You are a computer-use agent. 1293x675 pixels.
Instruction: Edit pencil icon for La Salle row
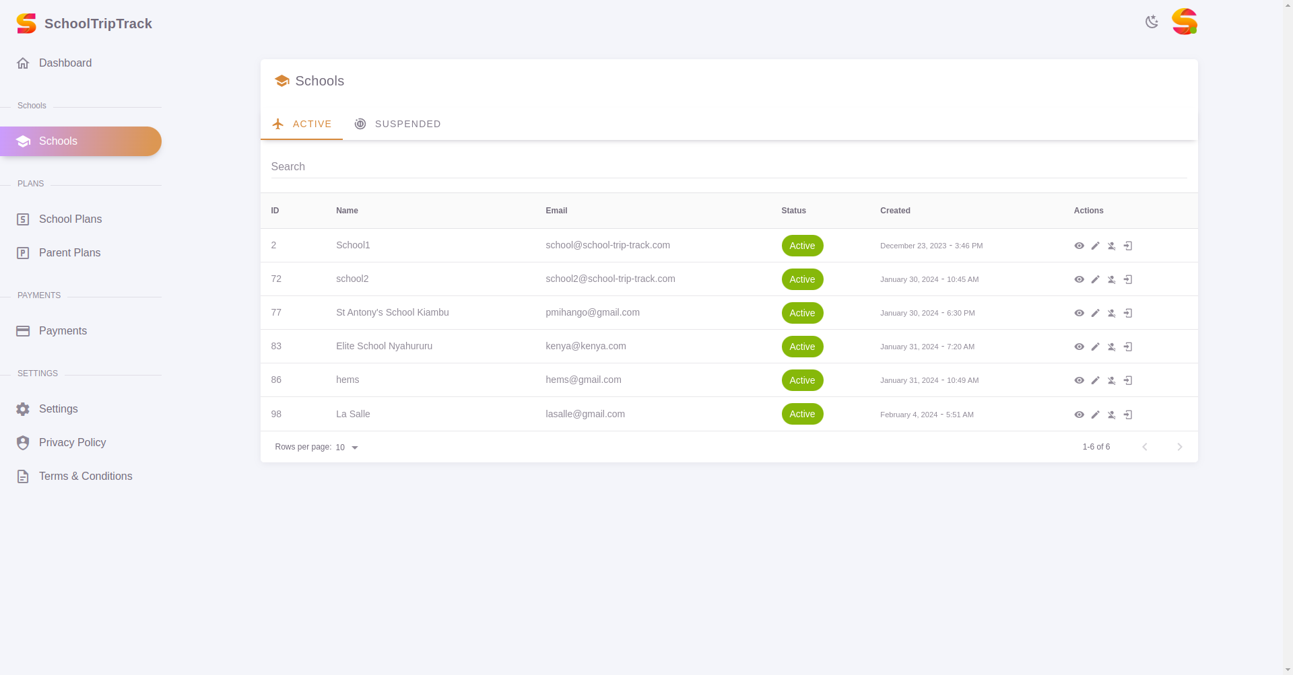(1095, 415)
